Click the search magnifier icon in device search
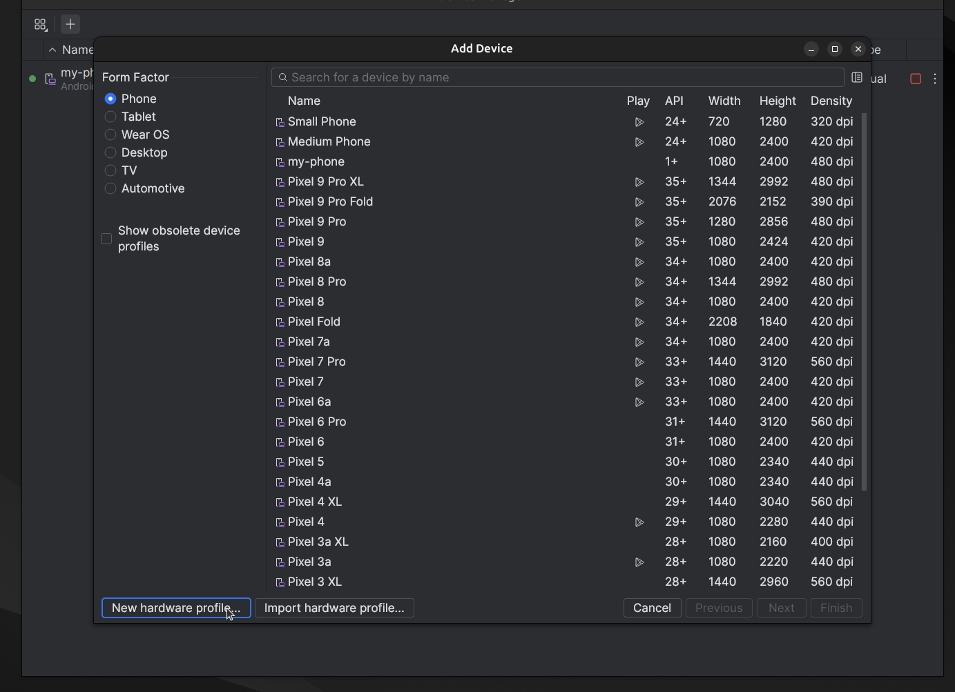 click(x=283, y=77)
